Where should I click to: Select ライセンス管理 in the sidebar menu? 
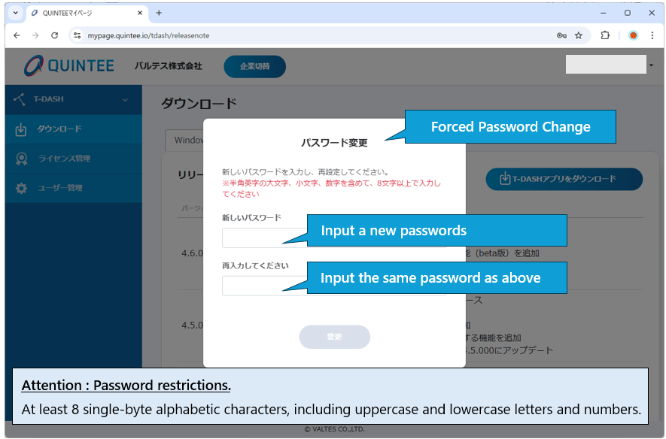[x=64, y=159]
